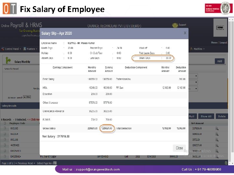Click the Gross Salary earning amount 229921.00
234x175 pixels.
pyautogui.click(x=107, y=128)
